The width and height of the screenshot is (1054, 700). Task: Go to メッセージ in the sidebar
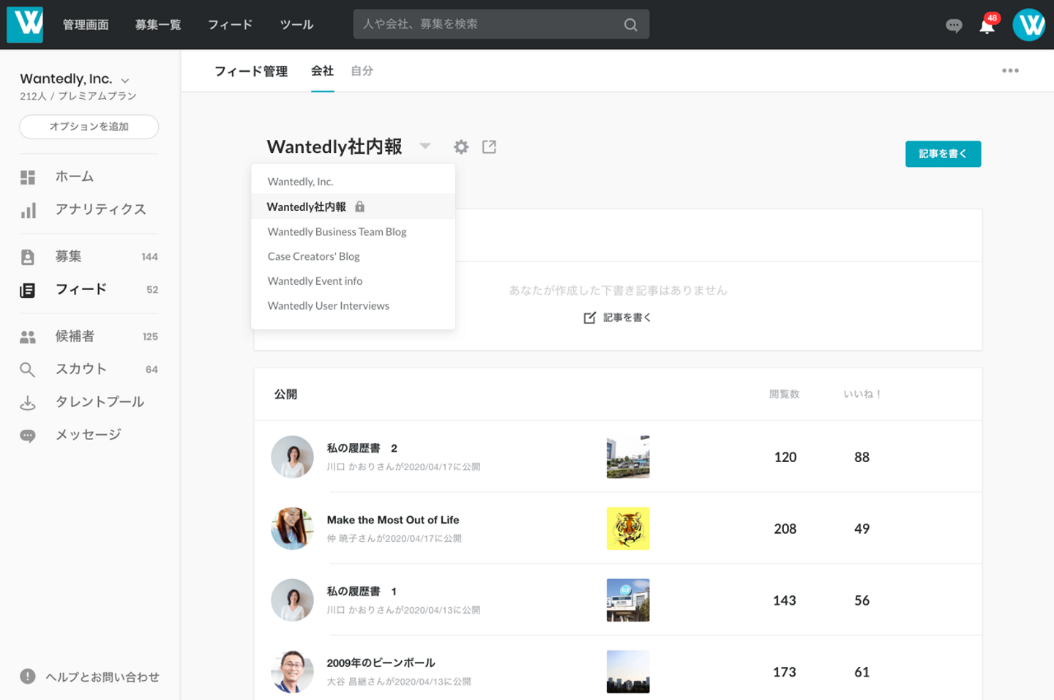click(x=89, y=436)
